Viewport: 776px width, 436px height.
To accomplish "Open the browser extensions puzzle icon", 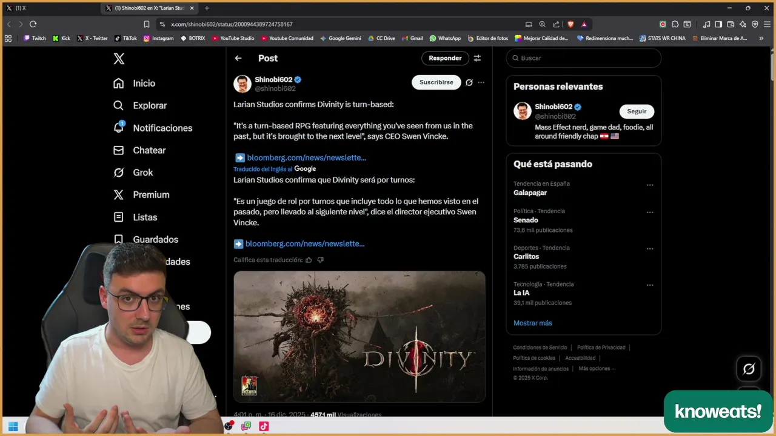I will (675, 24).
